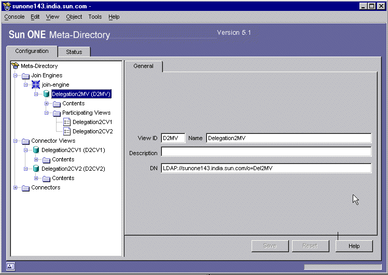
Task: Click the Participating Views folder icon
Action: coord(57,113)
